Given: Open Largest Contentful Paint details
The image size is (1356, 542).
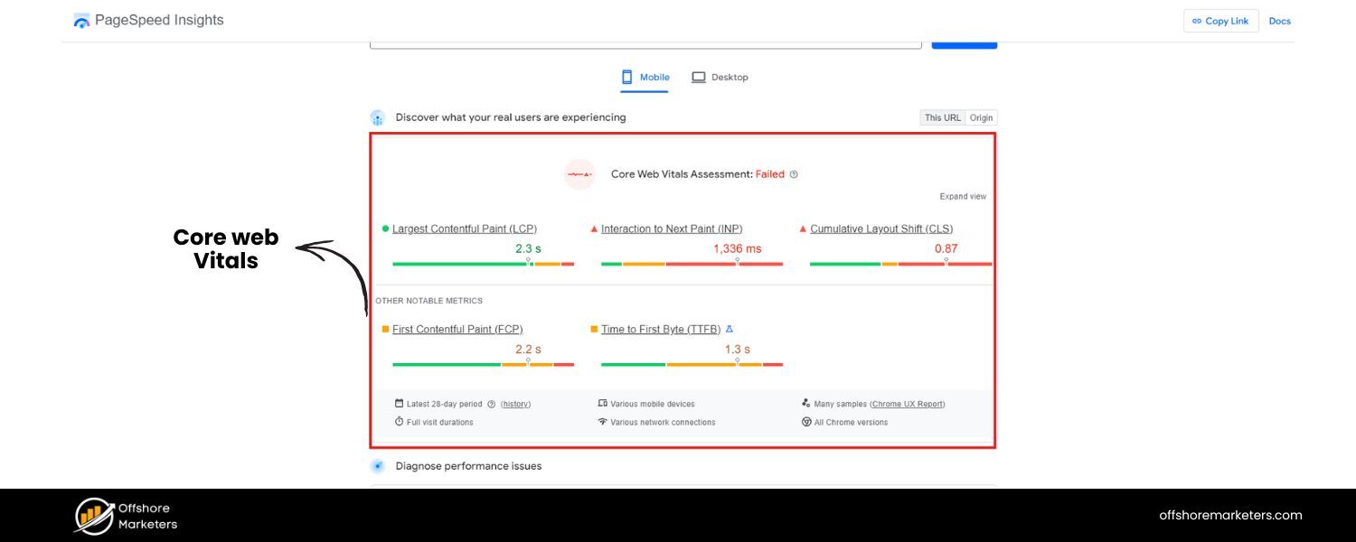Looking at the screenshot, I should point(464,229).
